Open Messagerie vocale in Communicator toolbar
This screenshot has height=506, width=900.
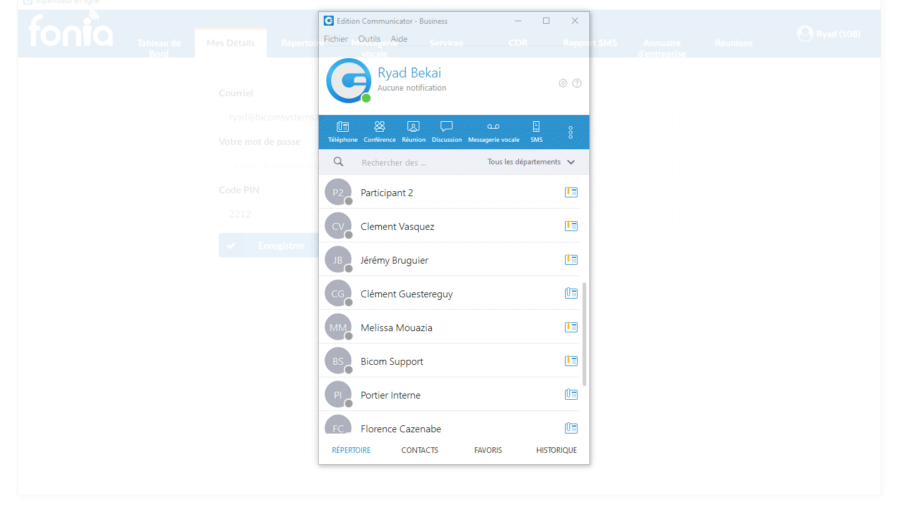[494, 132]
